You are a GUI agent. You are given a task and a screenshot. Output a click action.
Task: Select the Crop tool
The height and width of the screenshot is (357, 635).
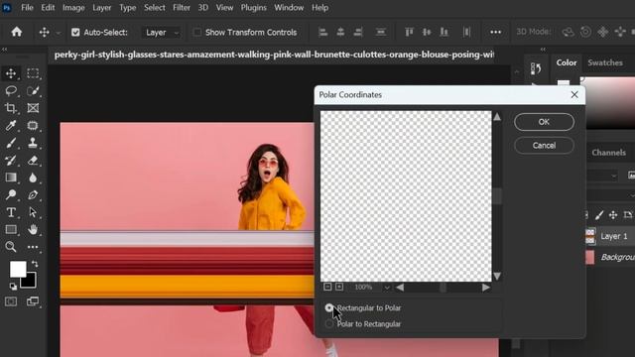[11, 108]
